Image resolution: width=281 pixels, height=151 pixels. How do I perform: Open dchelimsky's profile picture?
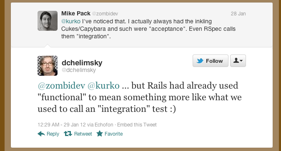point(48,66)
